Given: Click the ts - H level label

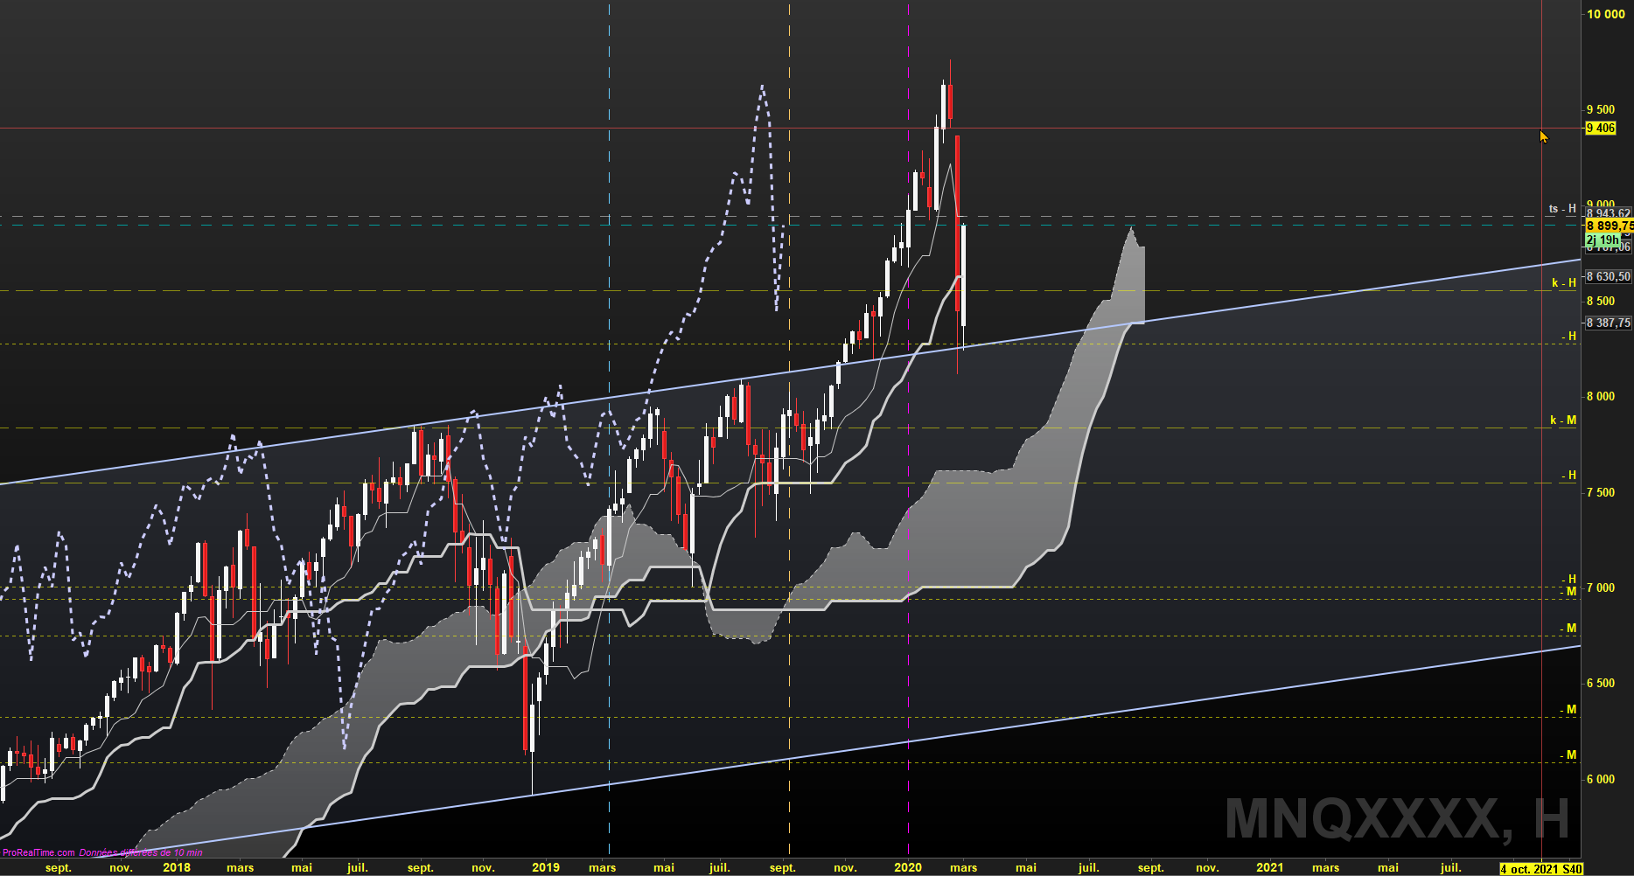Looking at the screenshot, I should (1562, 209).
